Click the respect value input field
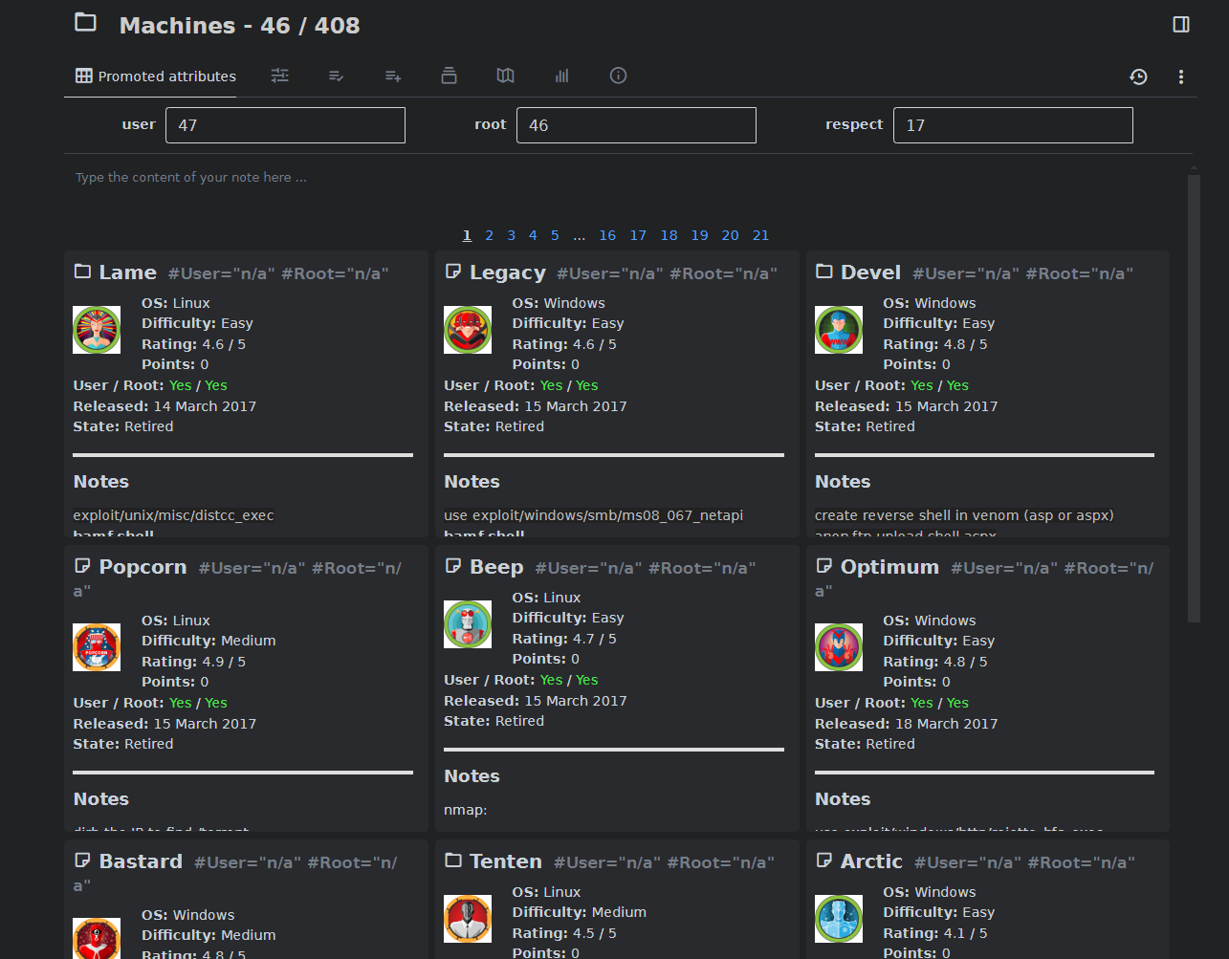 point(1012,124)
